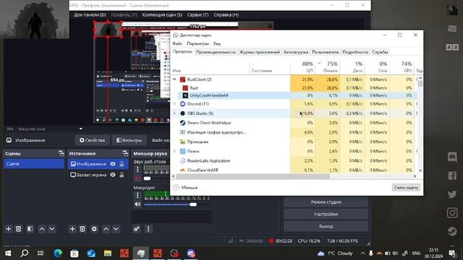
Task: Mute Микр/доп speaker icon
Action: coord(137,204)
